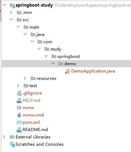
Task: Expand the test folder
Action: (18, 86)
